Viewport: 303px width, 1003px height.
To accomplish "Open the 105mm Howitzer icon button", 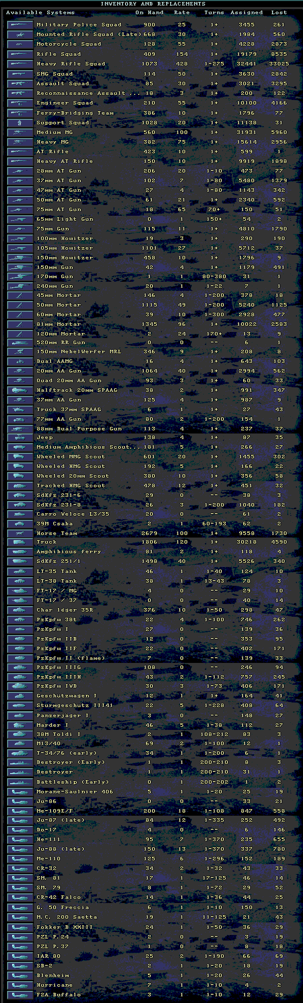I will tap(20, 248).
